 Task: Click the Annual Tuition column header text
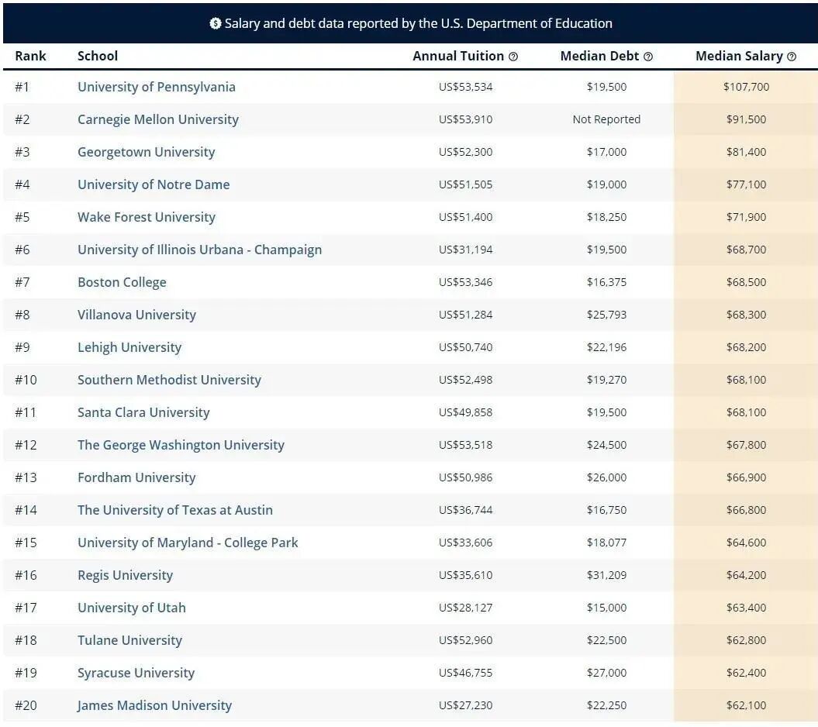pyautogui.click(x=458, y=57)
